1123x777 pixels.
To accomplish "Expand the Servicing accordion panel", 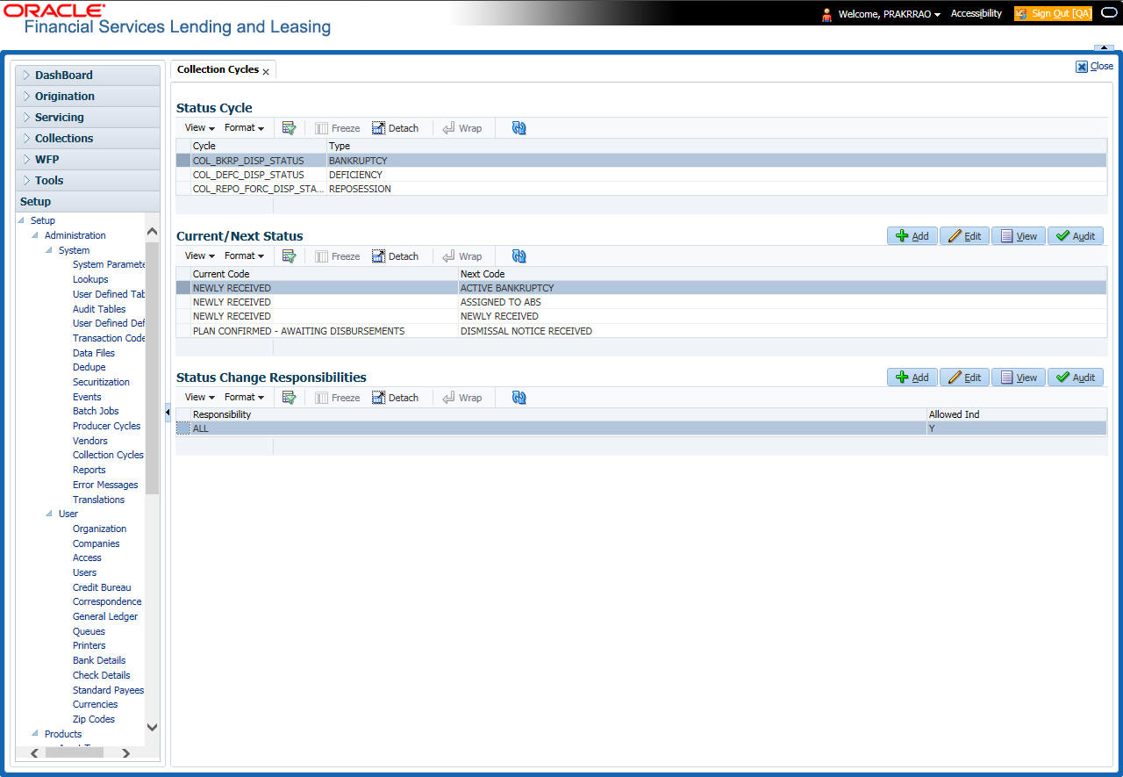I will (88, 118).
